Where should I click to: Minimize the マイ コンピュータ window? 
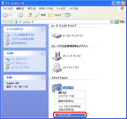[x=114, y=3]
